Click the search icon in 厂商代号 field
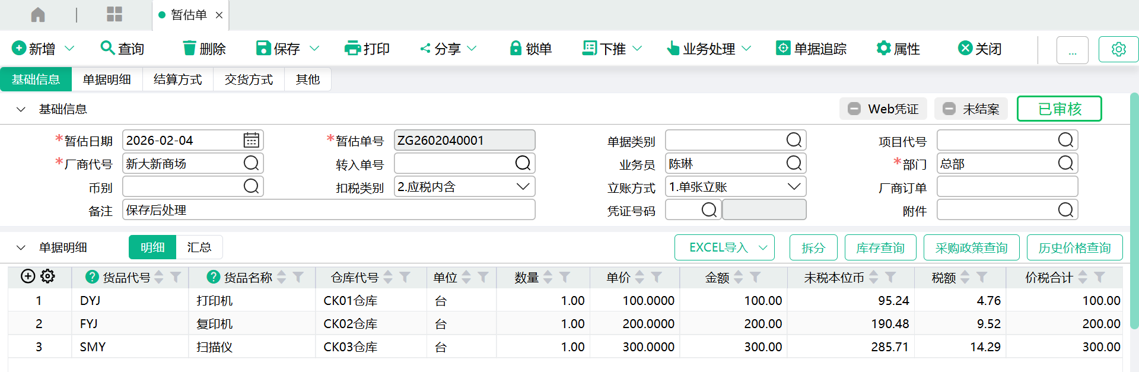Screen dimensions: 1139x372 (251, 164)
